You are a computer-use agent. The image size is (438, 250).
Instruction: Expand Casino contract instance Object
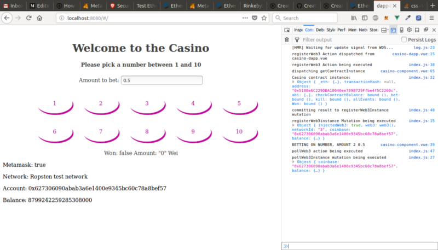coord(293,82)
